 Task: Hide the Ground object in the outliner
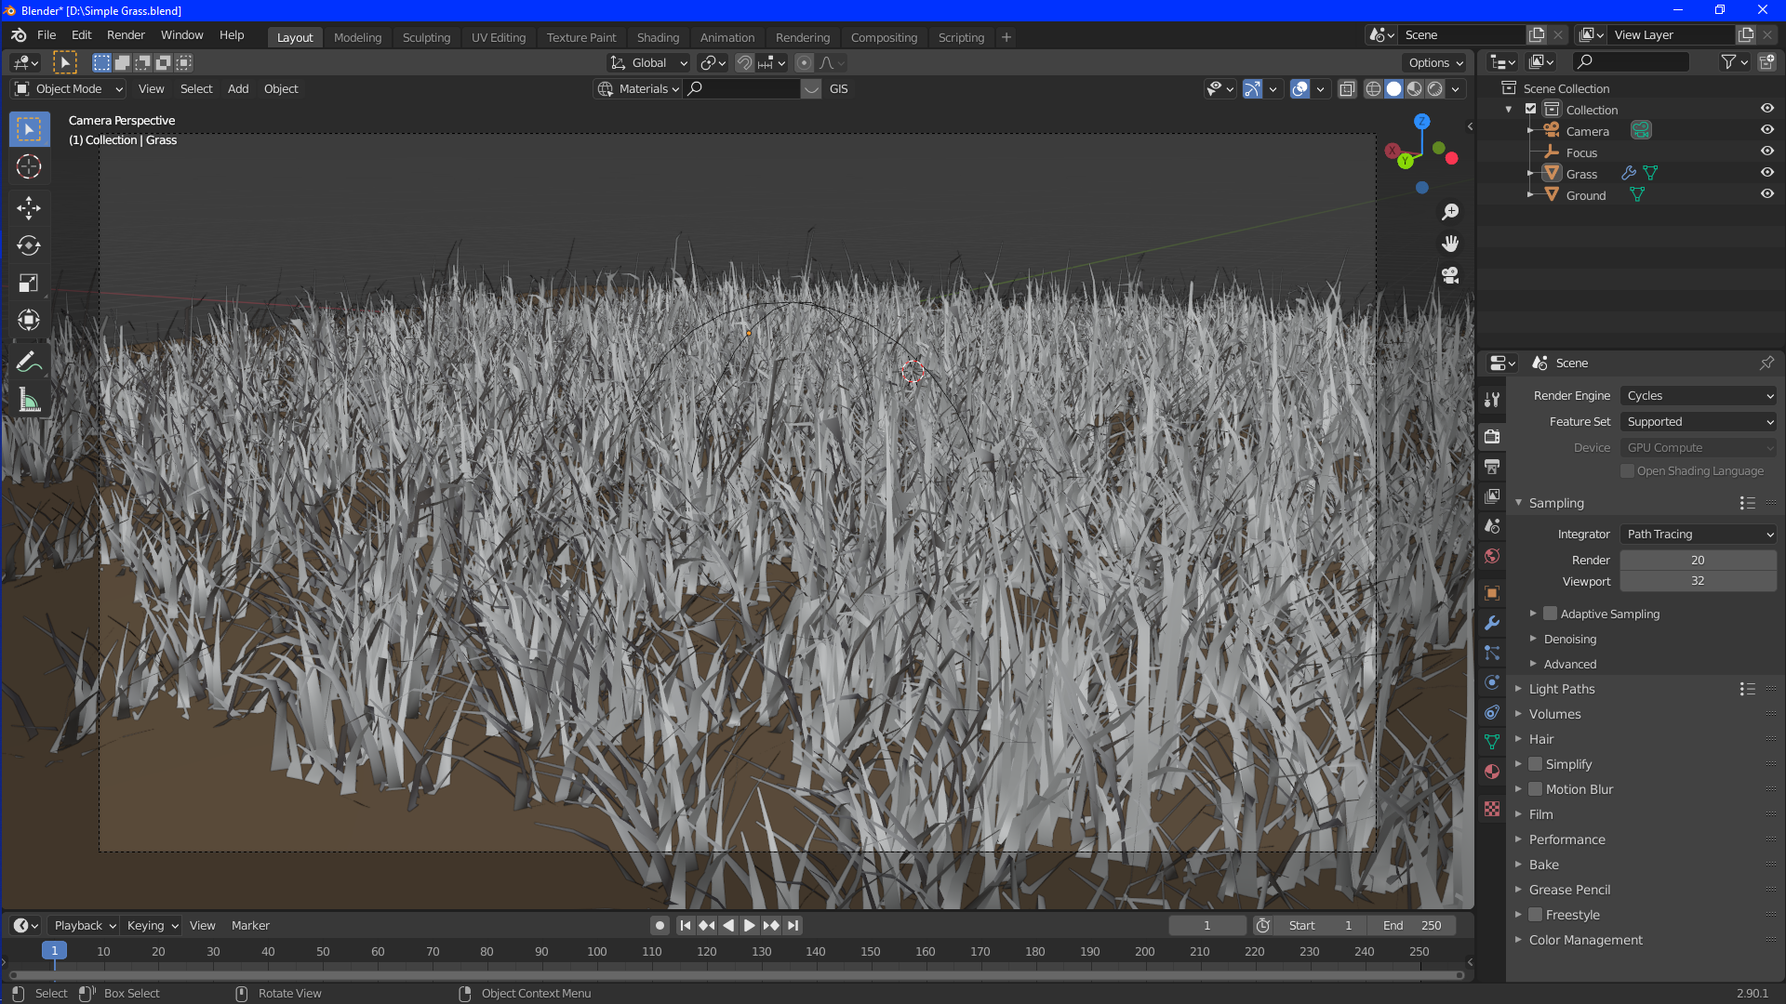point(1767,193)
